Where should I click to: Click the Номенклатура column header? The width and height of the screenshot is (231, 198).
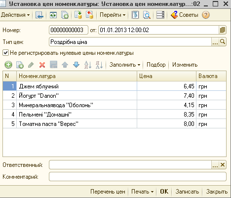tap(77, 76)
